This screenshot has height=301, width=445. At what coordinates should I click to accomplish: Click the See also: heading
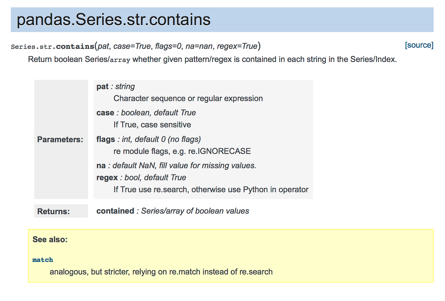click(50, 240)
